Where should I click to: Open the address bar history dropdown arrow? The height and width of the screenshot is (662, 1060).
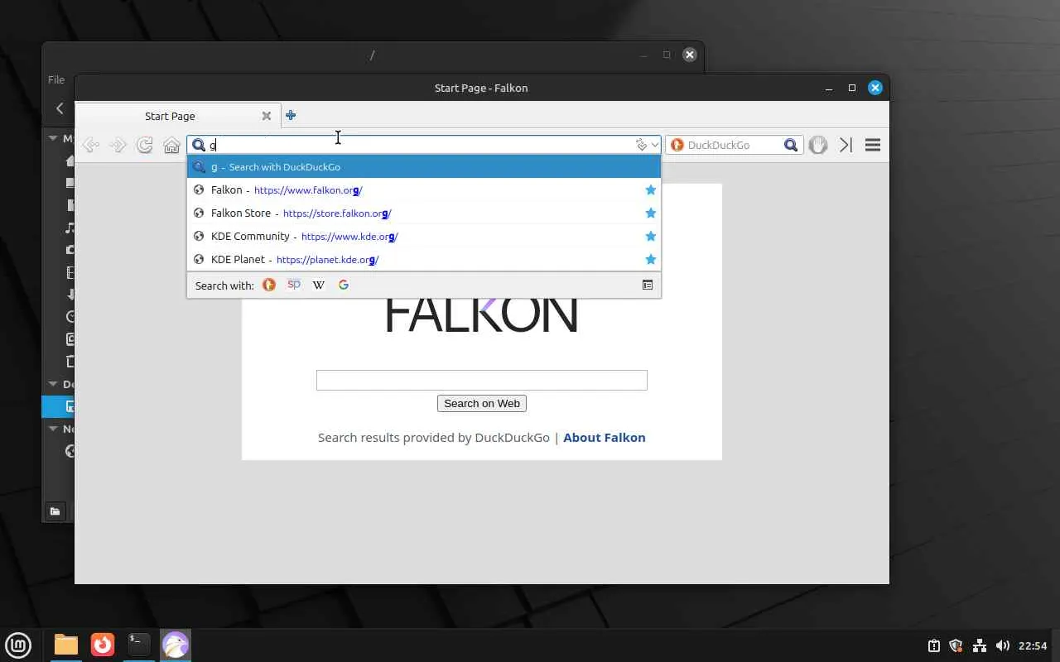tap(654, 145)
